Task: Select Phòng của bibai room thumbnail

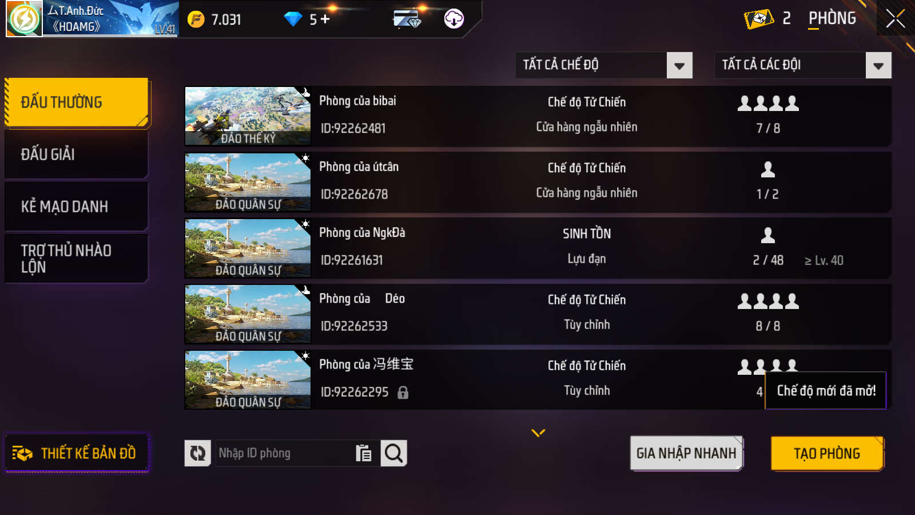Action: [x=248, y=116]
